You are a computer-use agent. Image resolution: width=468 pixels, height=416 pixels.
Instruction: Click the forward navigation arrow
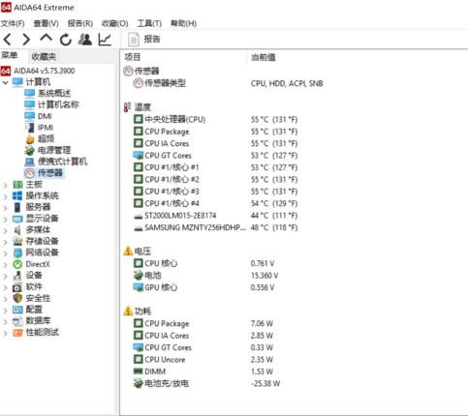click(26, 40)
